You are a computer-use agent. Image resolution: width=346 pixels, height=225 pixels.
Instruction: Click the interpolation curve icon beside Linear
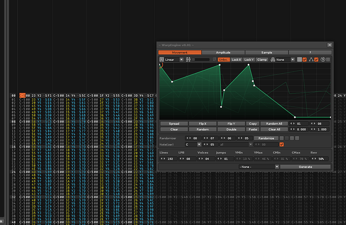point(161,59)
